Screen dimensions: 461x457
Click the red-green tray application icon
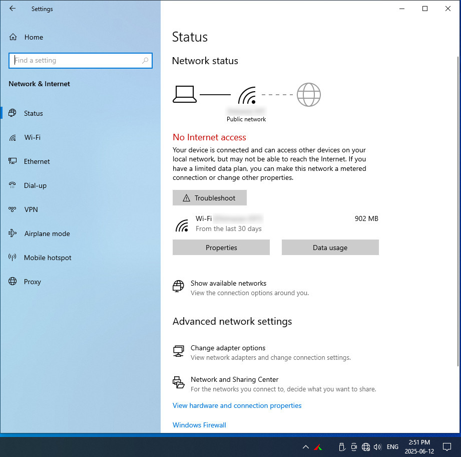318,447
